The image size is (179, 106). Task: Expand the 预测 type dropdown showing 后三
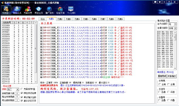(18, 90)
